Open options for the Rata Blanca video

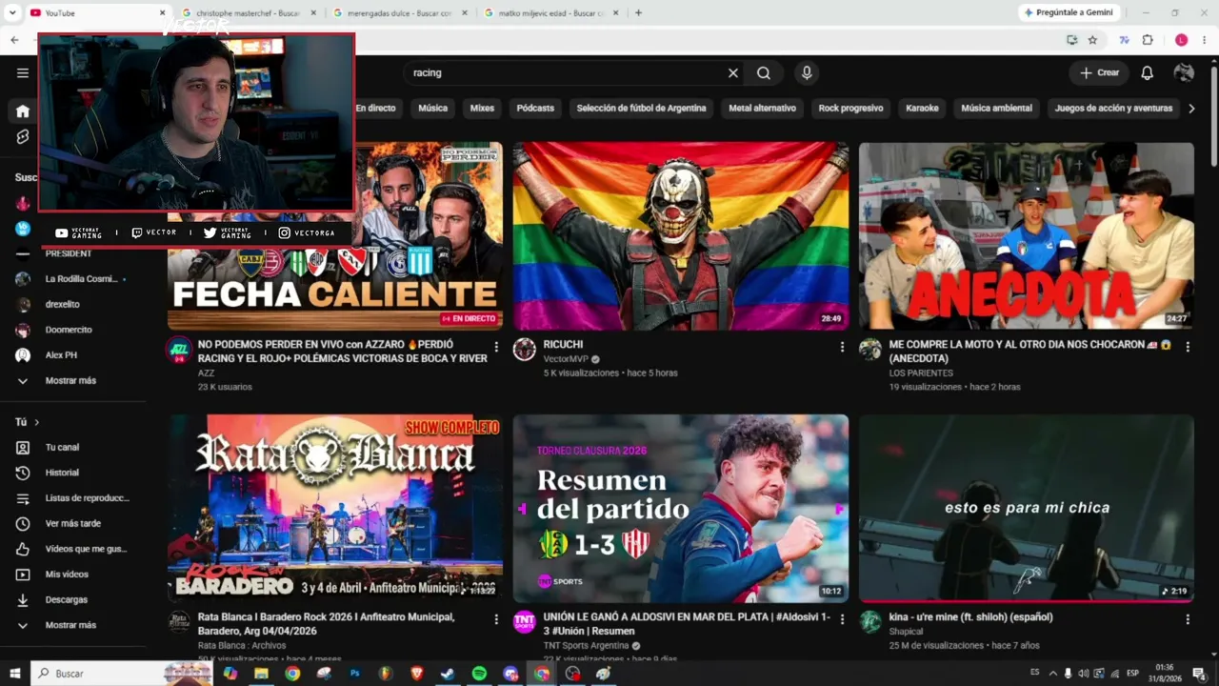[496, 619]
